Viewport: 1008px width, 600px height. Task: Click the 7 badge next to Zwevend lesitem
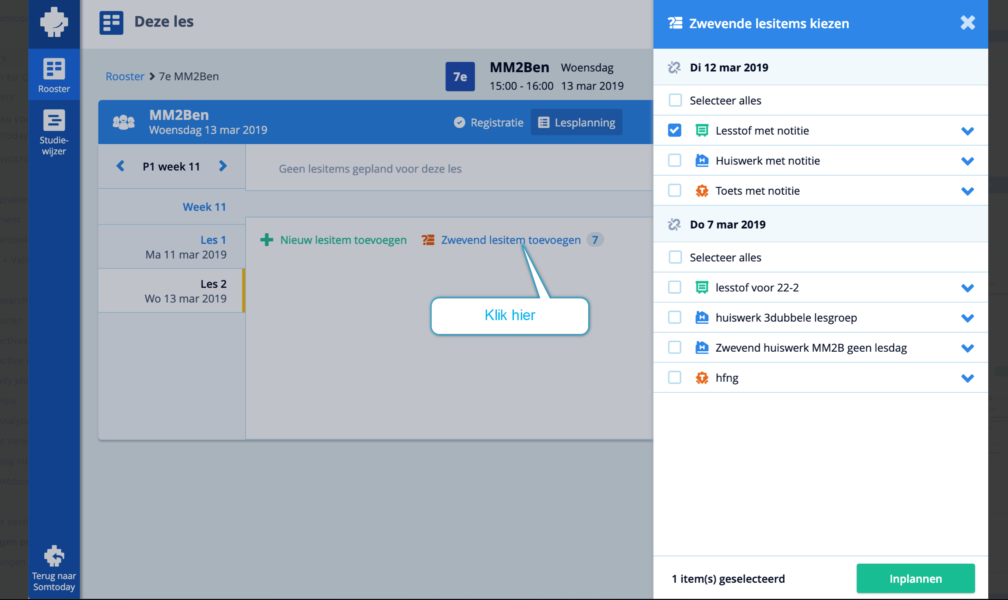[595, 240]
